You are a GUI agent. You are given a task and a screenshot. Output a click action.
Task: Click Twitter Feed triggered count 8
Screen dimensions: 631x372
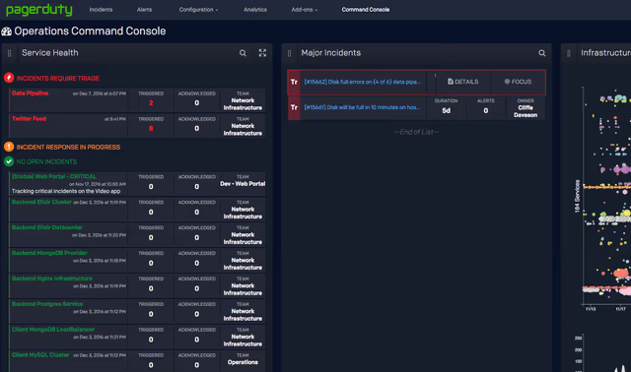(151, 129)
